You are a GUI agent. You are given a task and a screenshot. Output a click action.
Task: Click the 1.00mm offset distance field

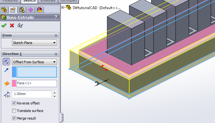click(32, 94)
